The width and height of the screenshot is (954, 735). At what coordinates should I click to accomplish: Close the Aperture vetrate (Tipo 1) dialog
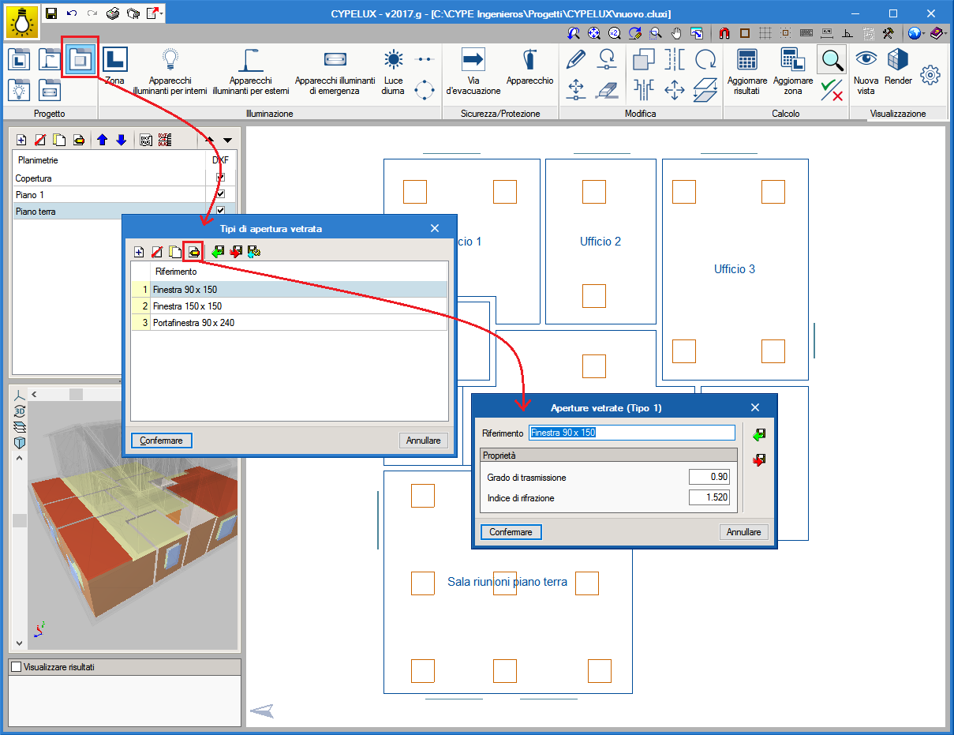point(755,407)
